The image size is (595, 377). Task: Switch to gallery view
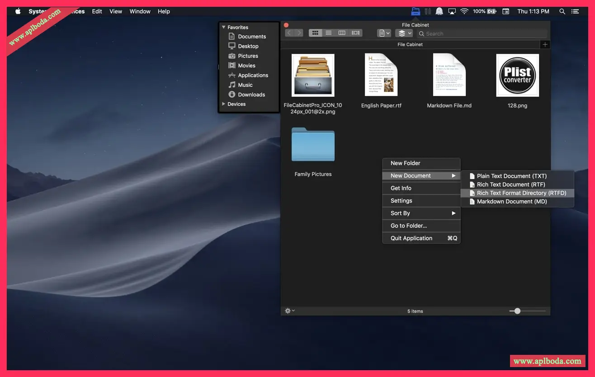click(356, 33)
